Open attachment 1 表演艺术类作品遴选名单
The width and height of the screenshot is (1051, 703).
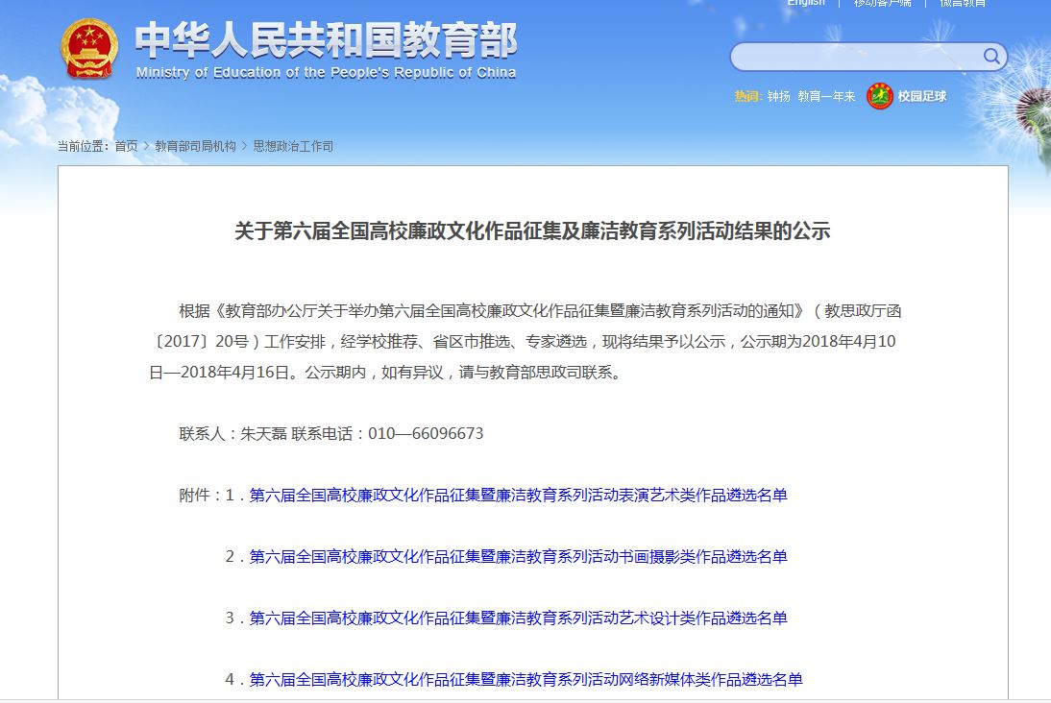pos(518,496)
